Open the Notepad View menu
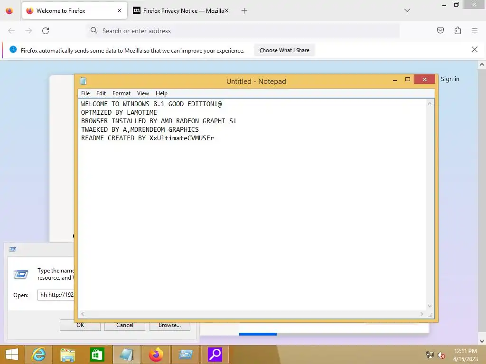This screenshot has height=364, width=486. click(143, 93)
